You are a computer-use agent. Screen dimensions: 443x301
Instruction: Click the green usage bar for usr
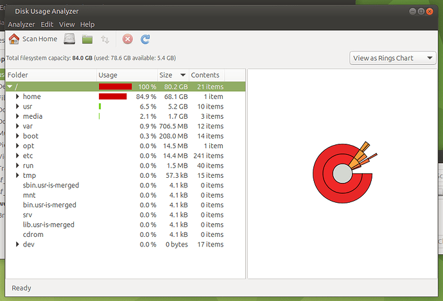[100, 107]
